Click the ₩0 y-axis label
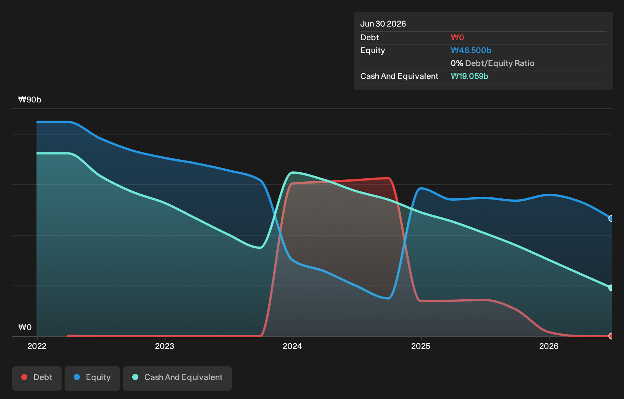Screen dimensions: 624x399 coord(25,327)
